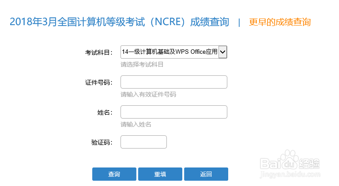The width and height of the screenshot is (339, 186).
Task: Select the 验证码 input box
Action: (x=143, y=142)
